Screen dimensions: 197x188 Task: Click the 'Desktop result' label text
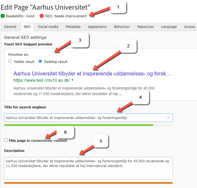tap(56, 62)
